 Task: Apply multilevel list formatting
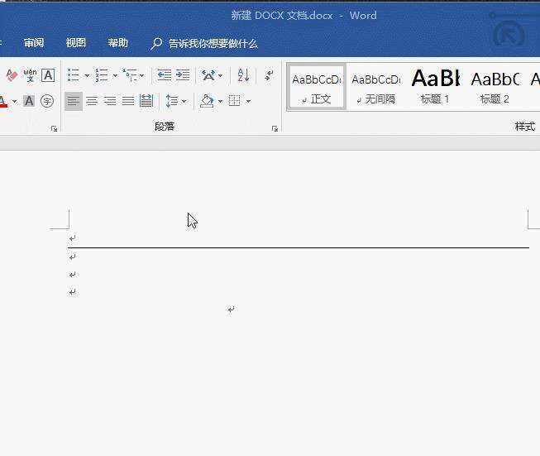(x=130, y=75)
